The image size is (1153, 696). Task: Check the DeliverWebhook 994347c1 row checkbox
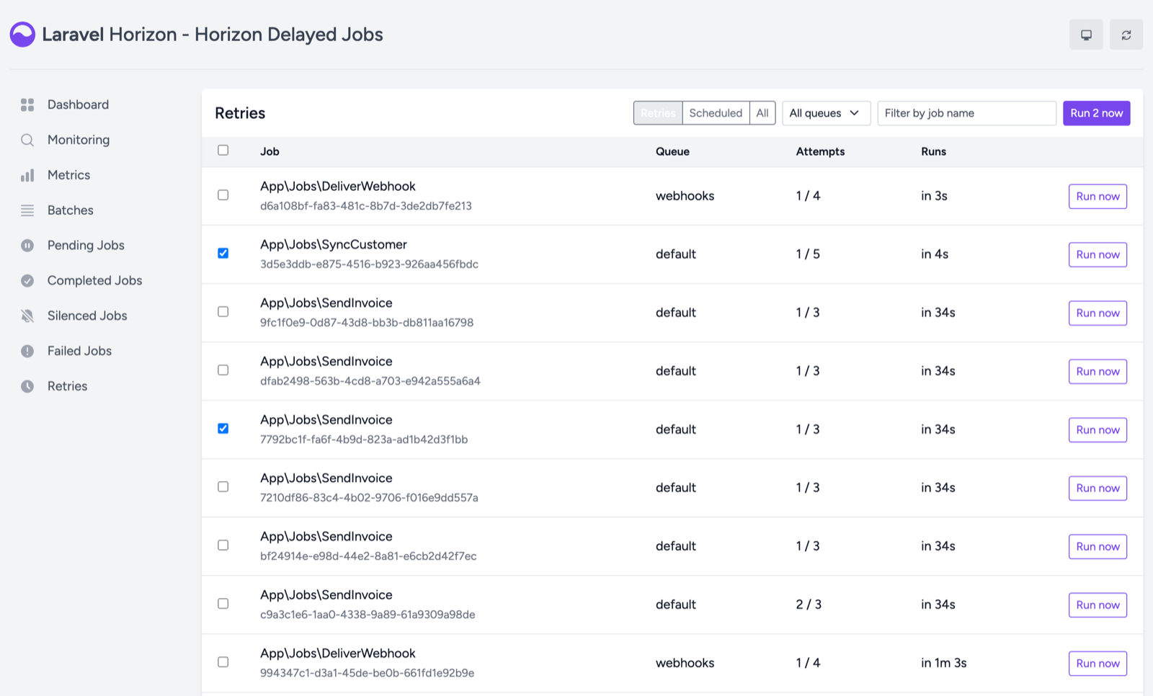[x=223, y=662]
